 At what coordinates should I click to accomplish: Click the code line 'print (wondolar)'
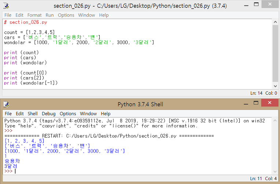point(25,63)
